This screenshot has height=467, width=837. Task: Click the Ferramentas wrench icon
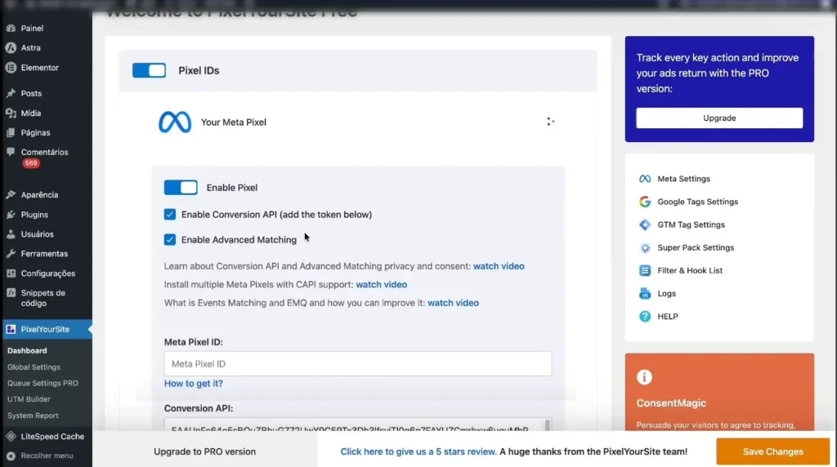coord(11,254)
